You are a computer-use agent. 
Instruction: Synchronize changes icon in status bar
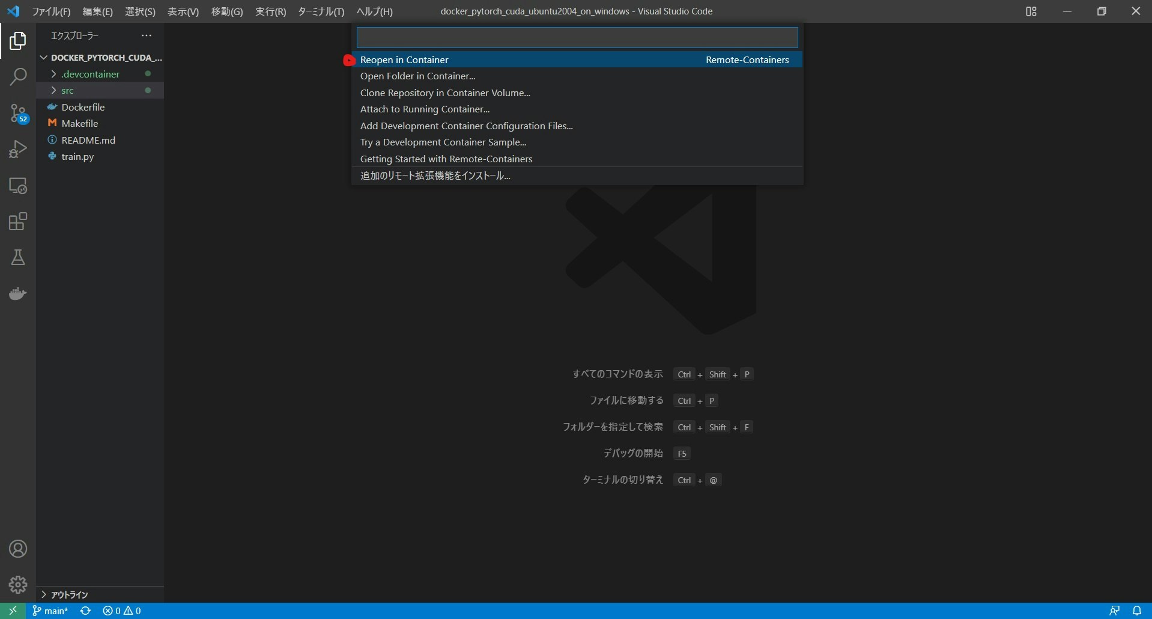click(x=85, y=611)
